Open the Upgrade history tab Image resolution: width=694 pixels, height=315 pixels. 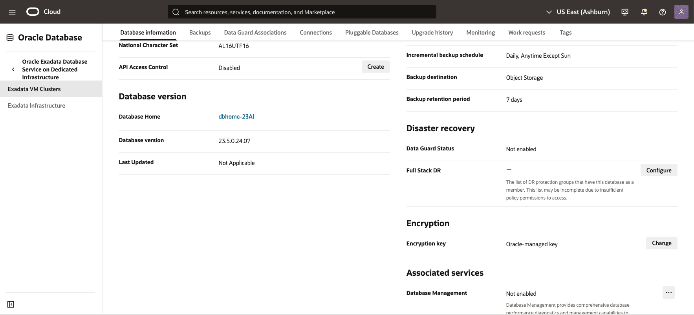click(x=432, y=33)
